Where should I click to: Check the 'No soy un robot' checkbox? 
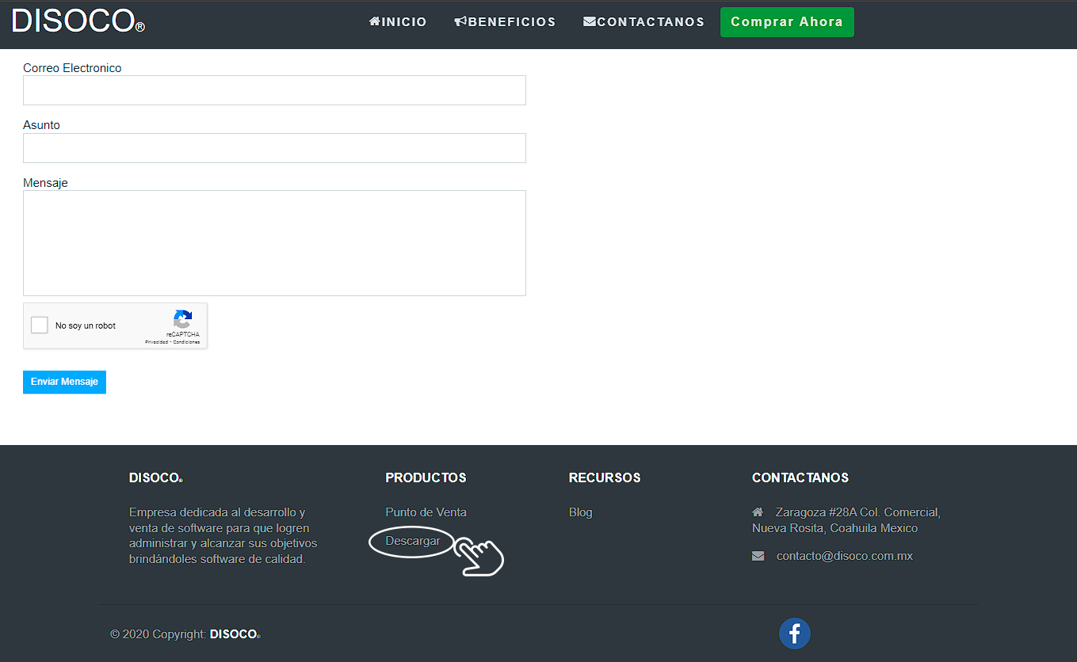40,325
